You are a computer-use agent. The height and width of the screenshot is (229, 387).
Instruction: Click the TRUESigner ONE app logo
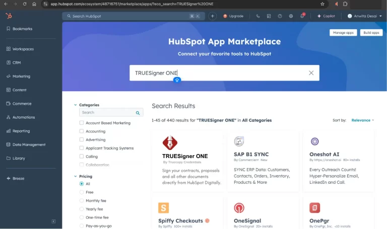click(170, 142)
